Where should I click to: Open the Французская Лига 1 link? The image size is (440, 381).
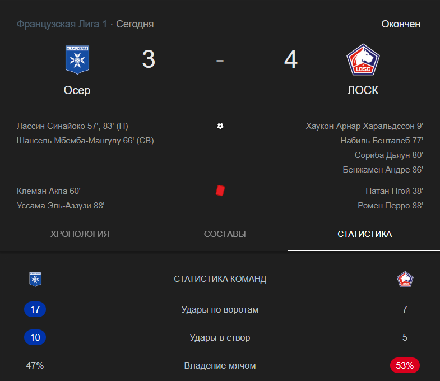point(62,24)
